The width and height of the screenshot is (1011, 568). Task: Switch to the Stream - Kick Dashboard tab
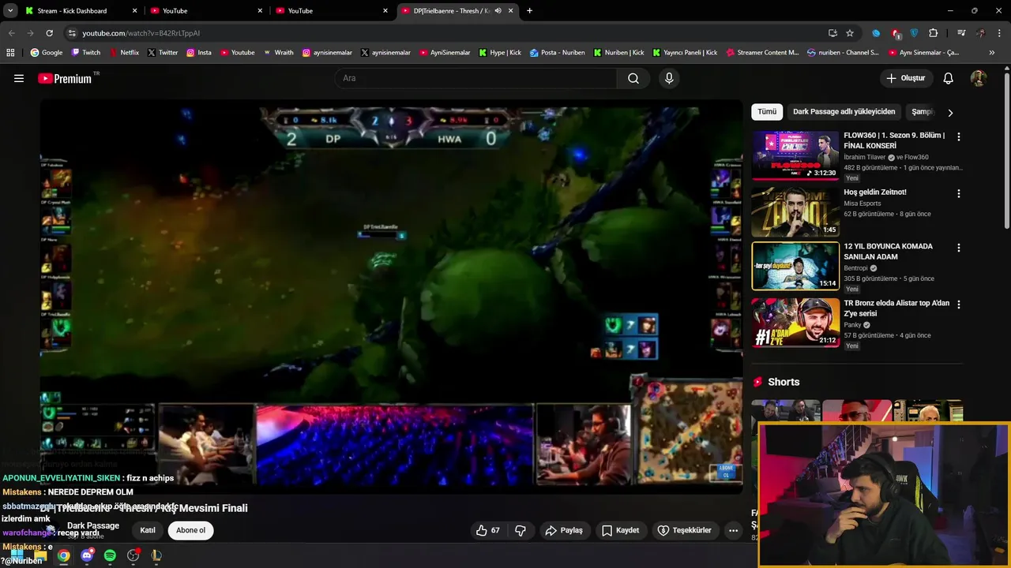tap(81, 11)
